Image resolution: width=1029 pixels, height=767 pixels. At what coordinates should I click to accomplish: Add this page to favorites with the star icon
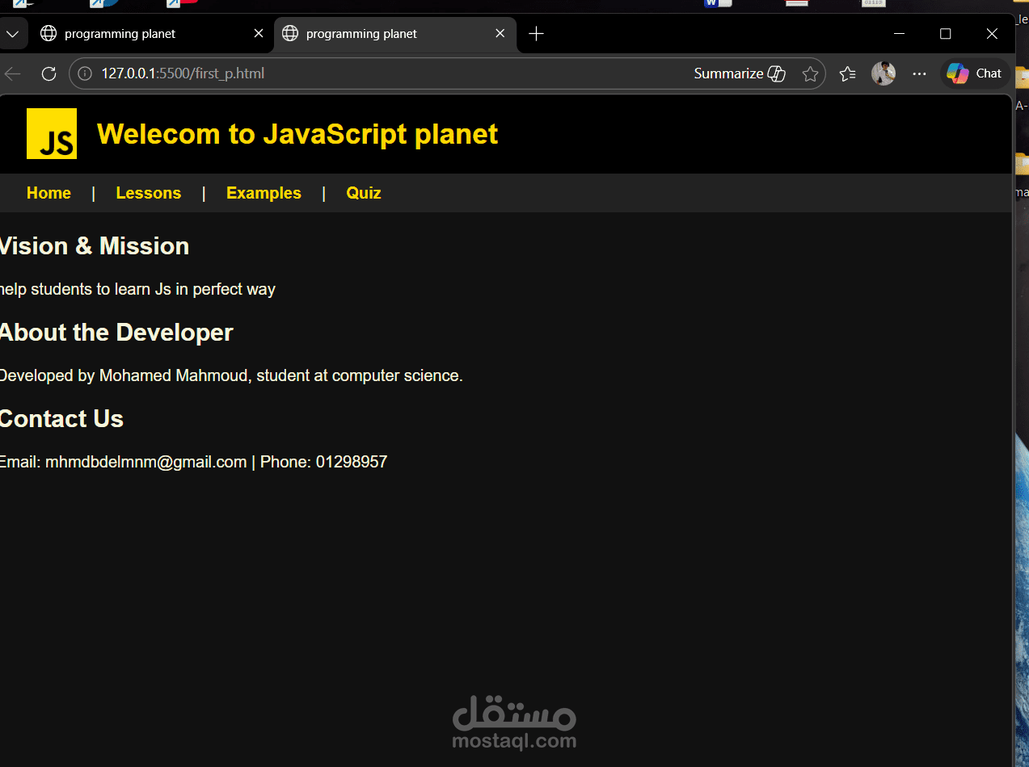click(x=810, y=73)
